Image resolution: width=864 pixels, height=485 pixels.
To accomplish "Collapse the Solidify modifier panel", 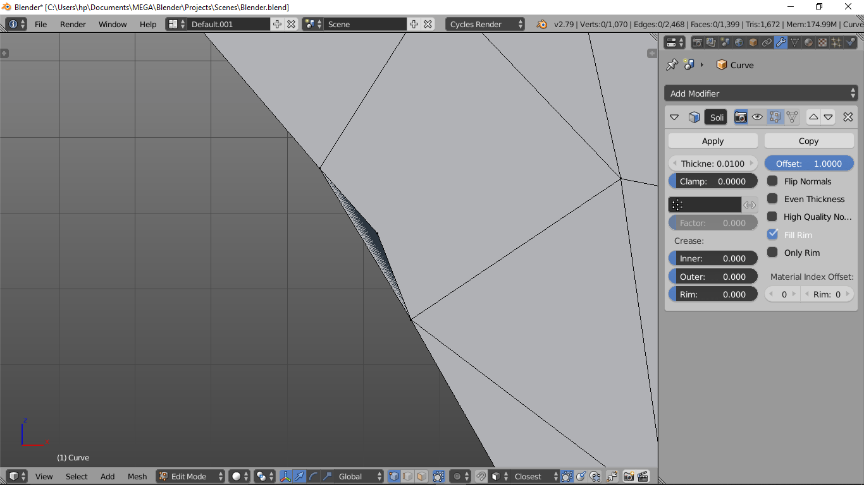I will coord(674,117).
